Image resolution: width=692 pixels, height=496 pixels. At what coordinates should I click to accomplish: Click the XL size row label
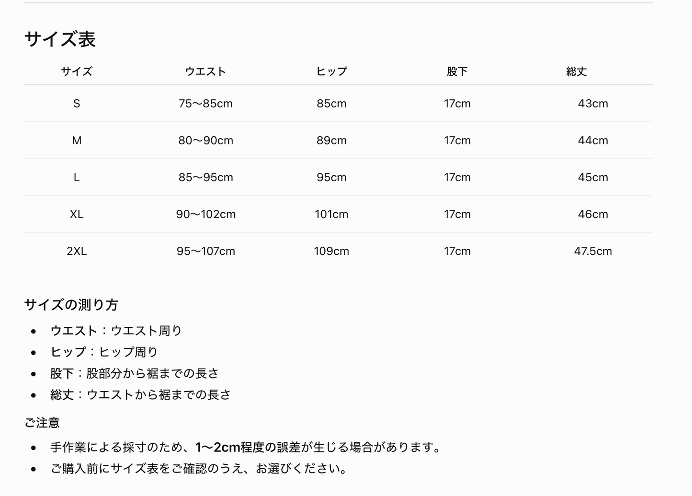[77, 214]
